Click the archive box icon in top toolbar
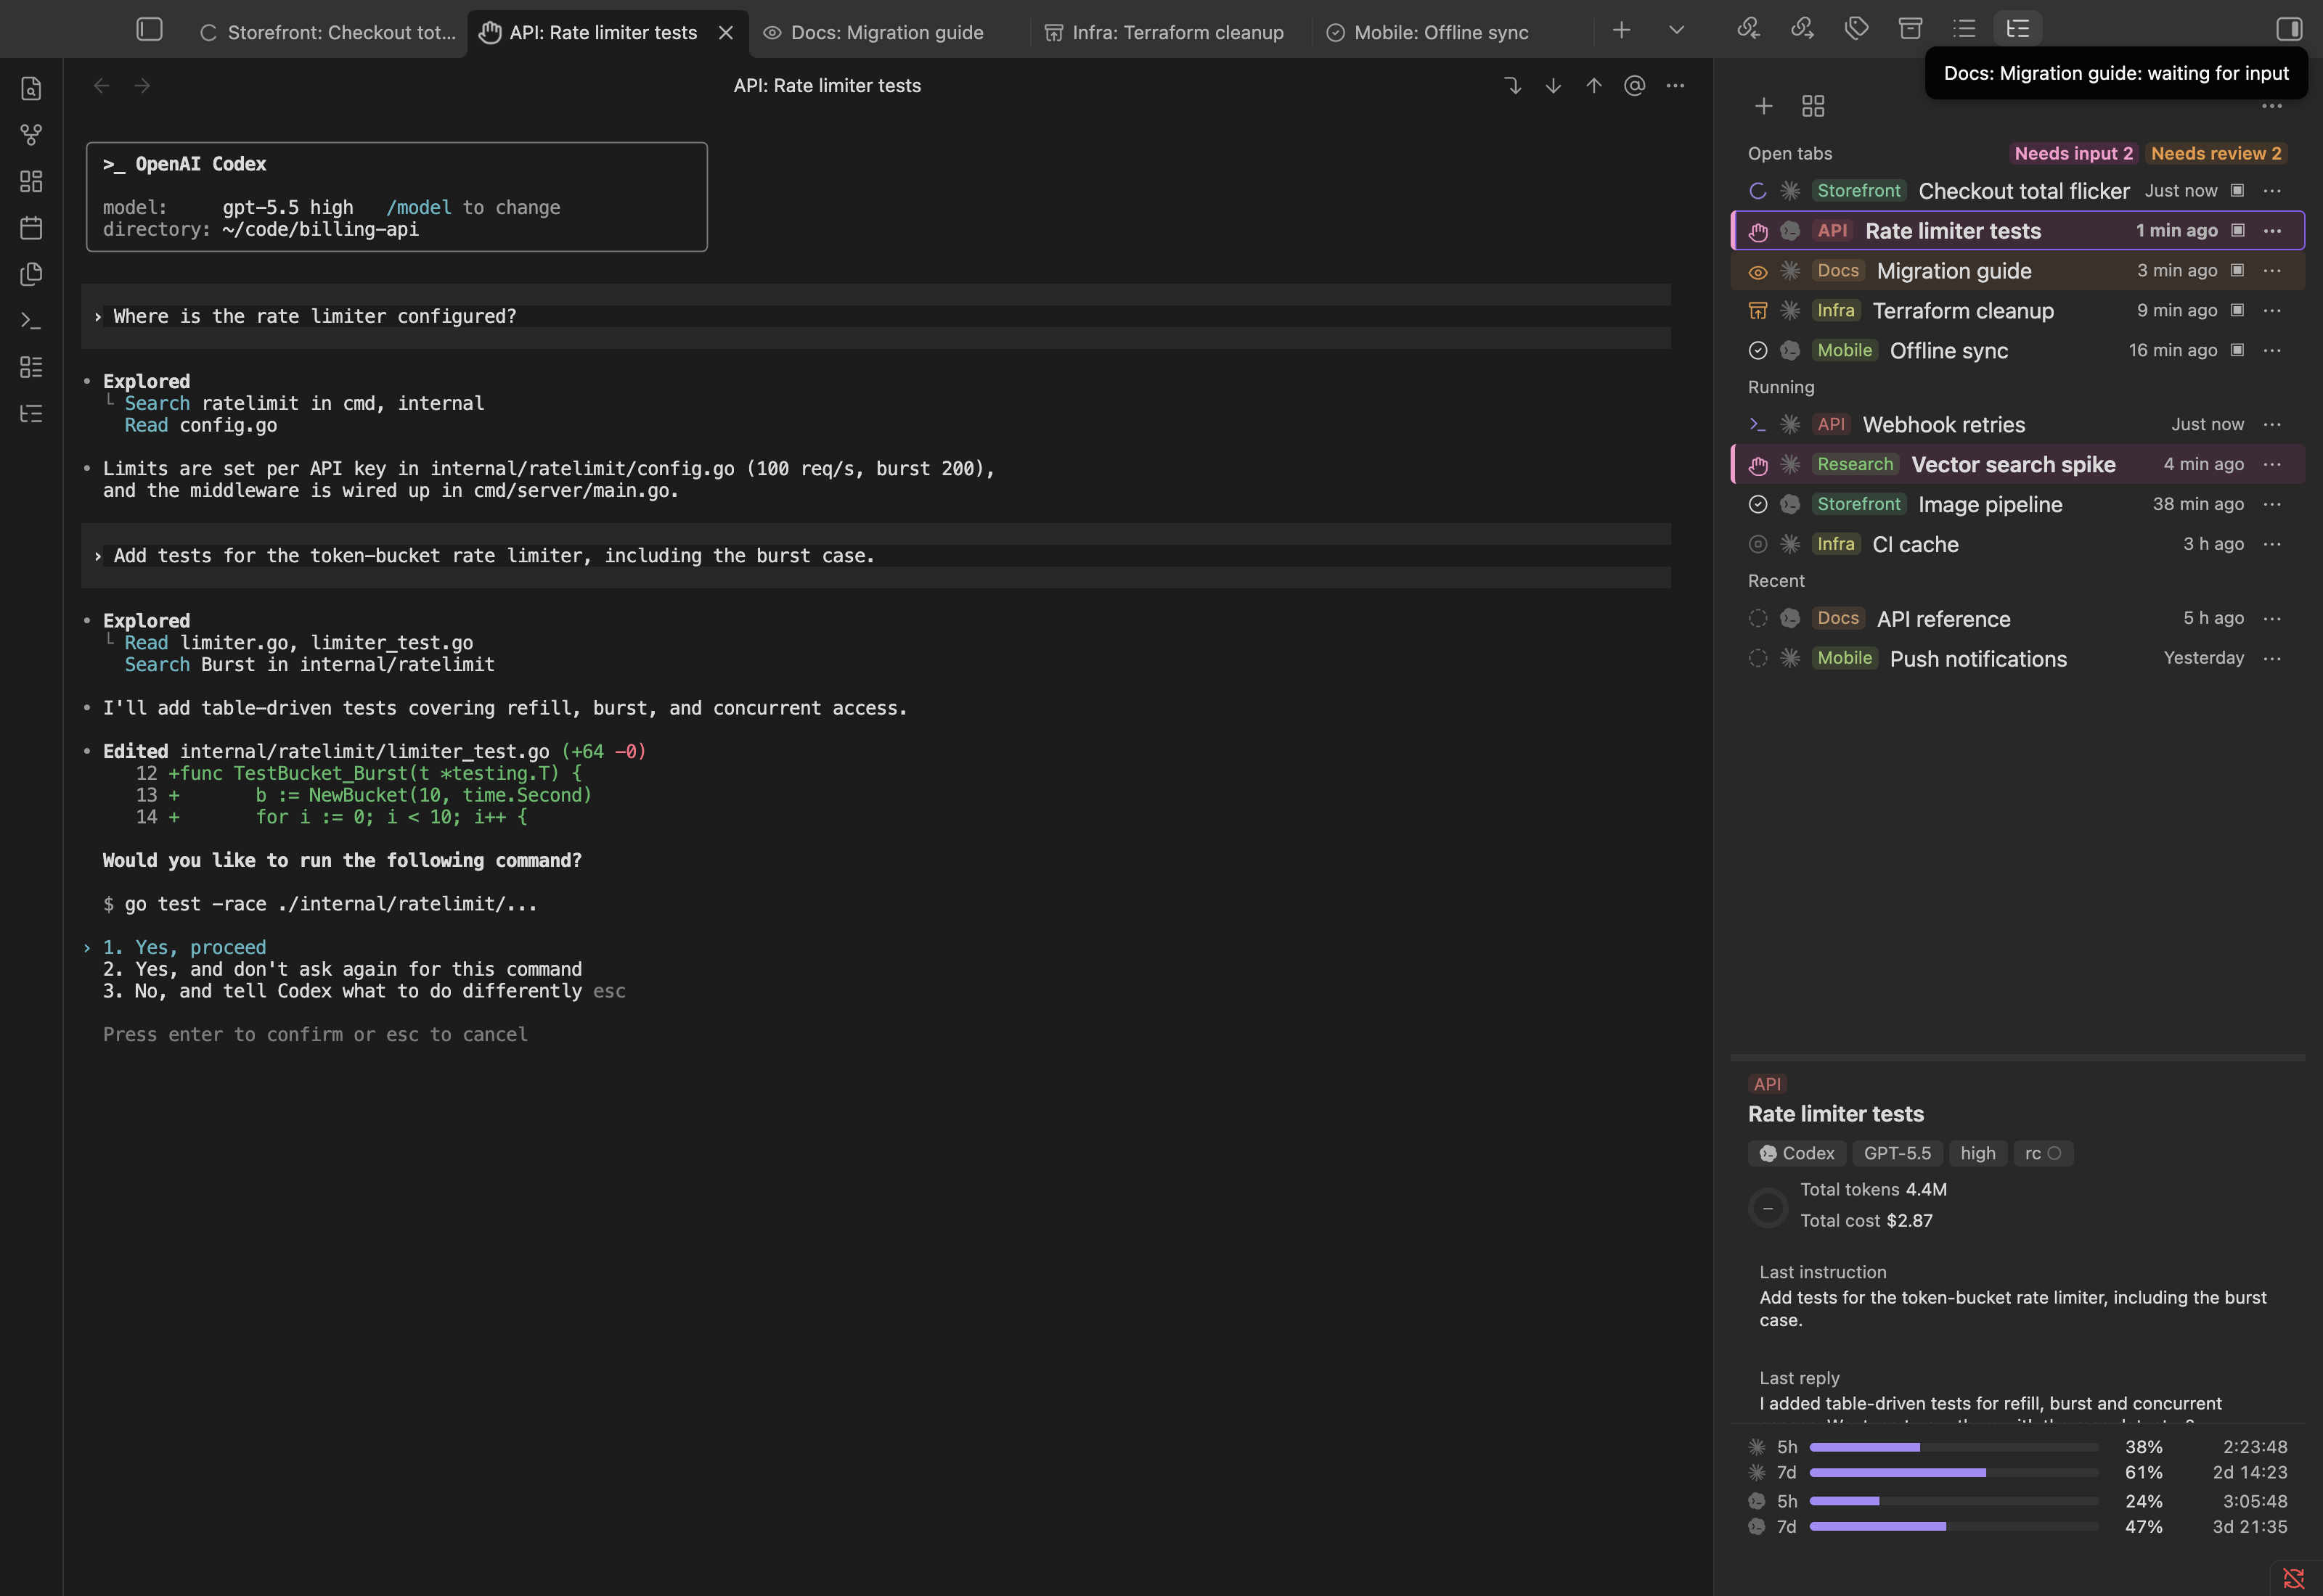The width and height of the screenshot is (2323, 1596). coord(1910,29)
